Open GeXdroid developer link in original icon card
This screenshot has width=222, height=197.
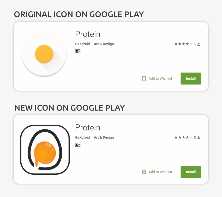[82, 44]
